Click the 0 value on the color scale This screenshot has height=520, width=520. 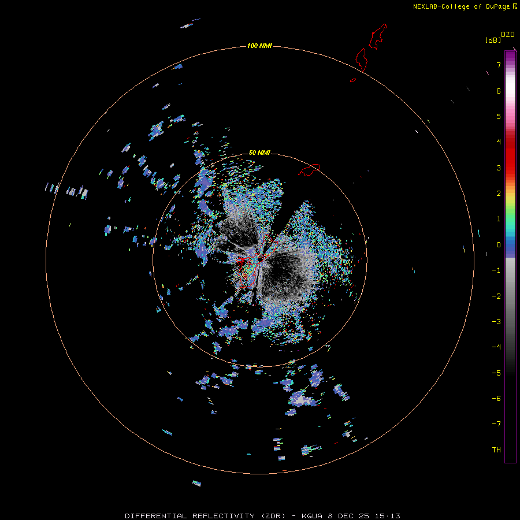[499, 245]
